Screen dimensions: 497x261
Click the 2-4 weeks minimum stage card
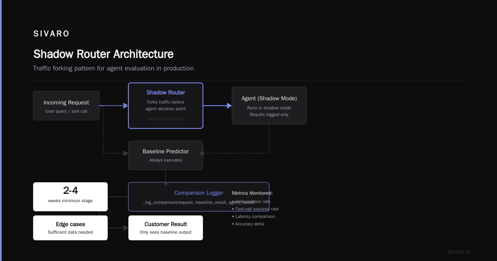[70, 197]
